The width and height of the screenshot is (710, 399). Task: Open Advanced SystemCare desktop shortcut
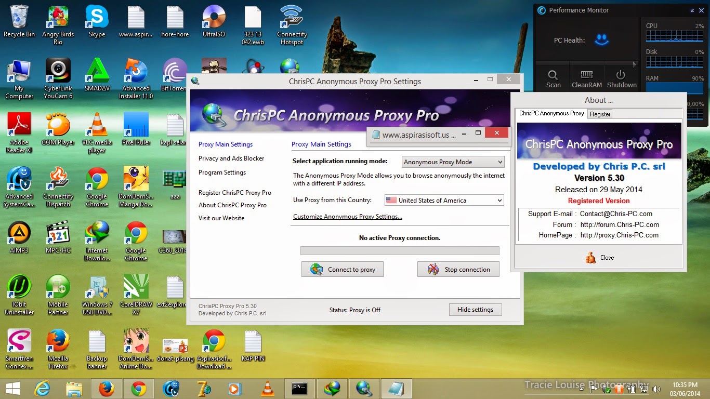pyautogui.click(x=19, y=188)
